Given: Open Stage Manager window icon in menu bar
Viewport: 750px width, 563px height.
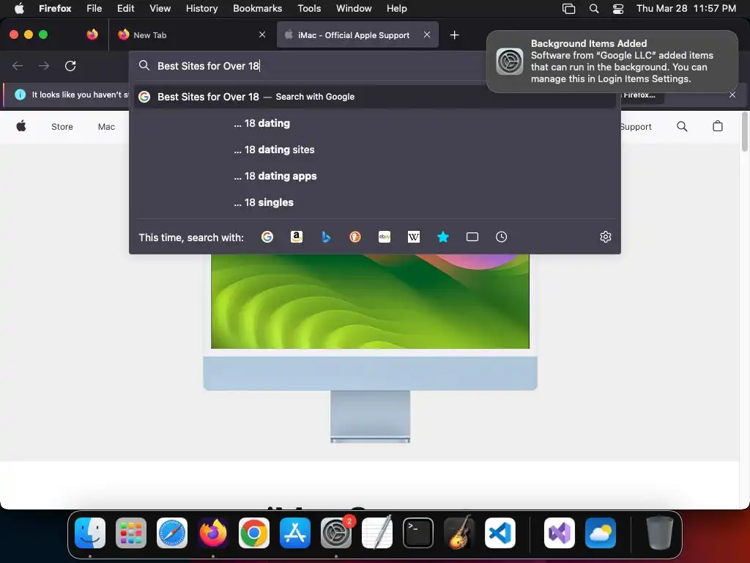Looking at the screenshot, I should tap(568, 9).
